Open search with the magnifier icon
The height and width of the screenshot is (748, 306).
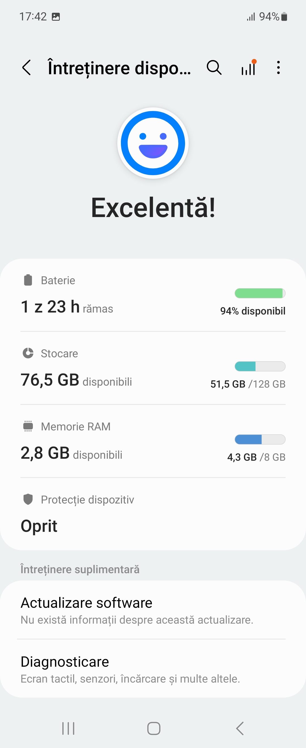tap(214, 68)
